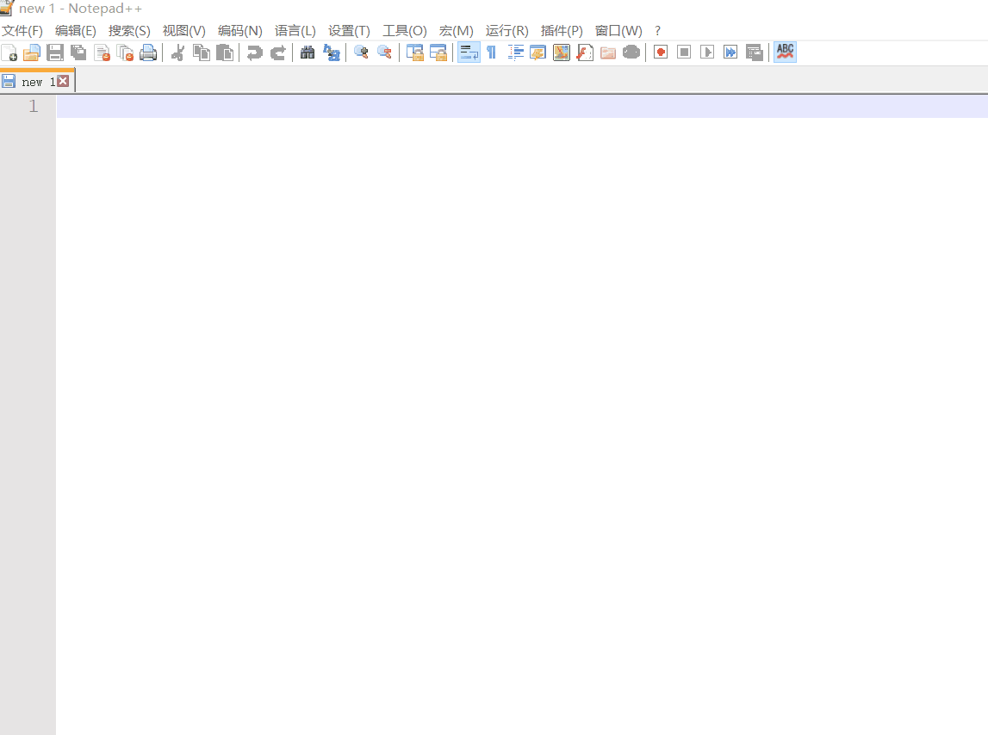Expand the 设置(T) settings menu
The image size is (988, 735).
[x=349, y=30]
